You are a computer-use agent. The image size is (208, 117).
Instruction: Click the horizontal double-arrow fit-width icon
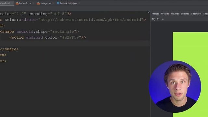pos(158,19)
